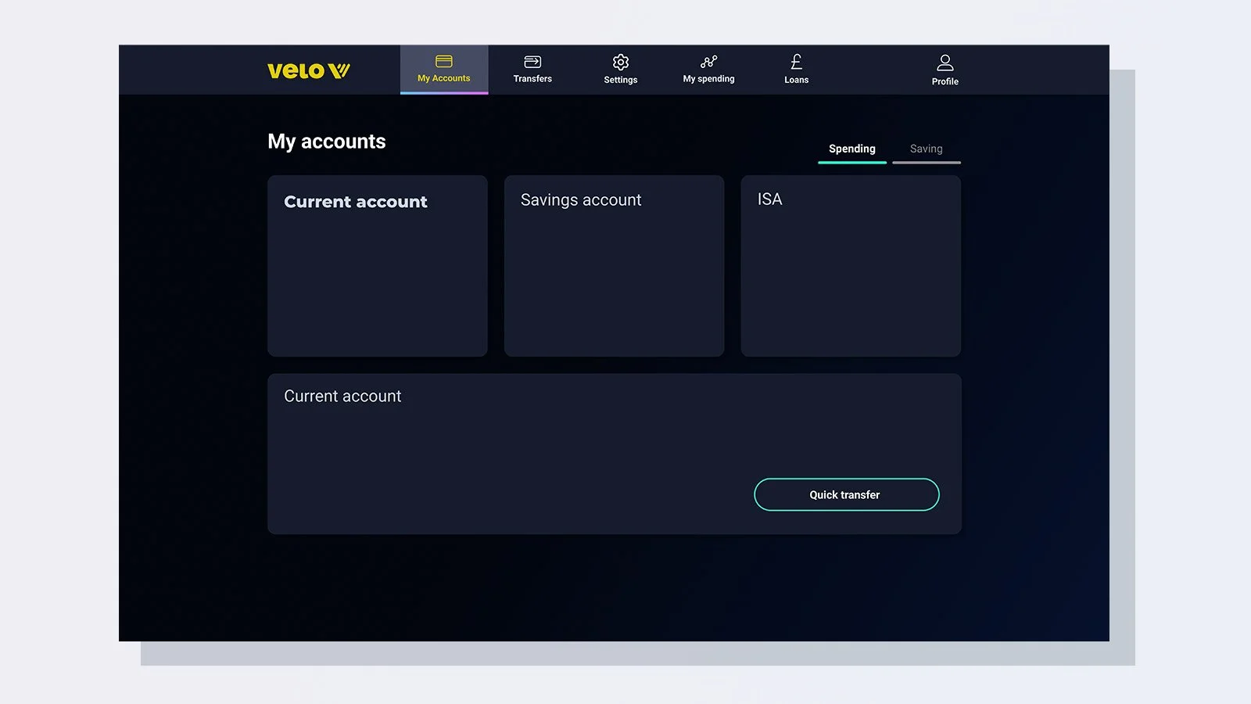
Task: Switch to the Spending tab
Action: 852,149
